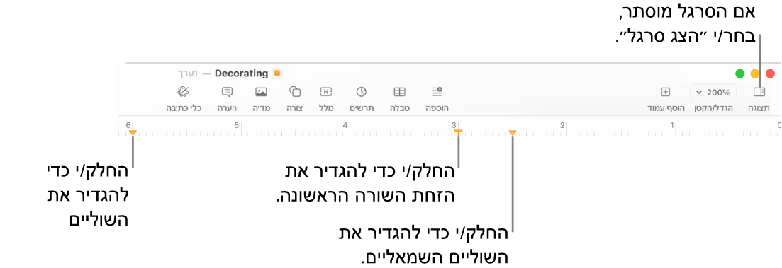Add a Table (טבלה) from toolbar
Viewport: 782px width, 268px height.
[399, 92]
